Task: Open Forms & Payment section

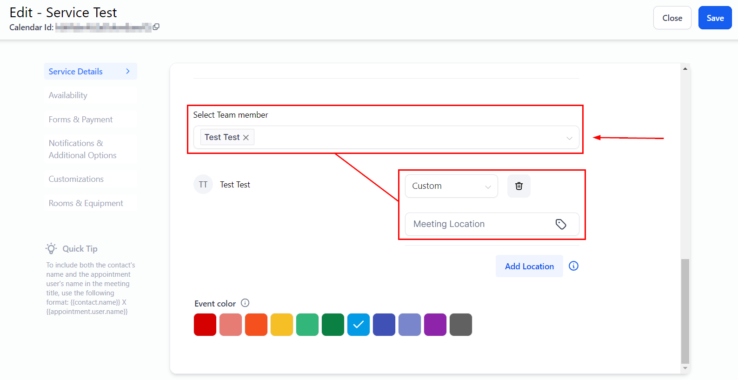Action: [x=80, y=120]
